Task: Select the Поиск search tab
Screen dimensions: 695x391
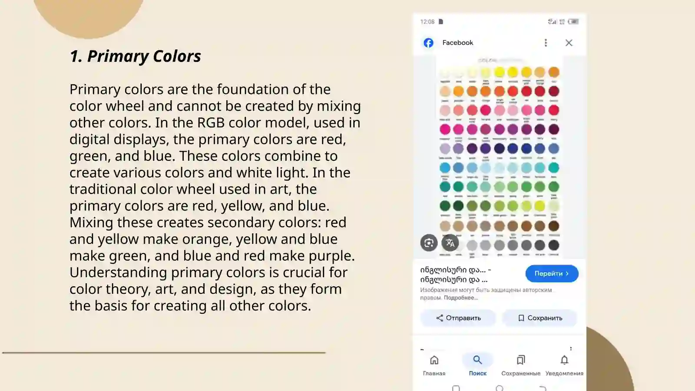Action: [477, 365]
